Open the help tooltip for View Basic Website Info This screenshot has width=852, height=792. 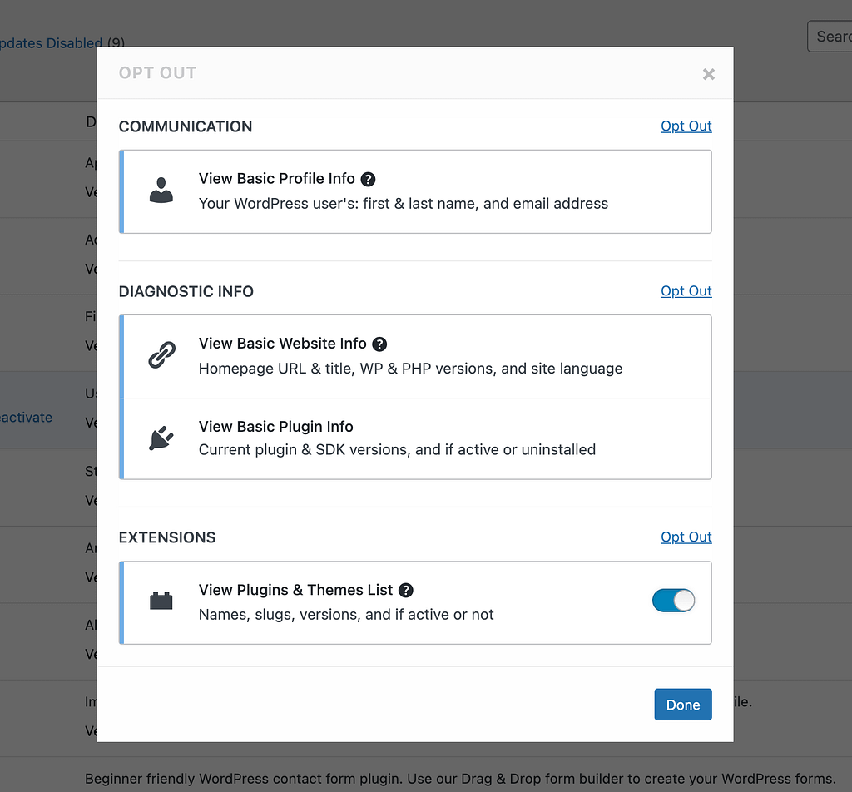tap(379, 344)
